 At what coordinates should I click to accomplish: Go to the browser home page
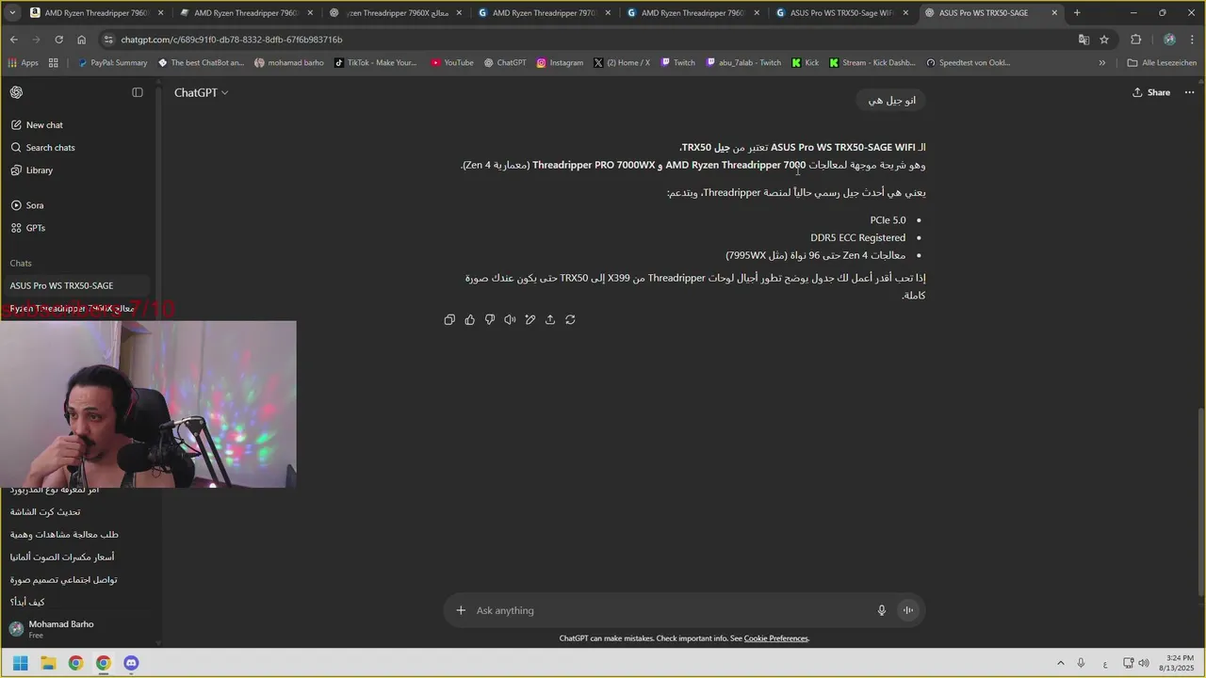point(81,40)
